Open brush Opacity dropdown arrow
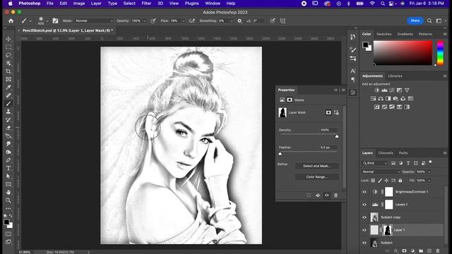452x254 pixels. coord(144,20)
